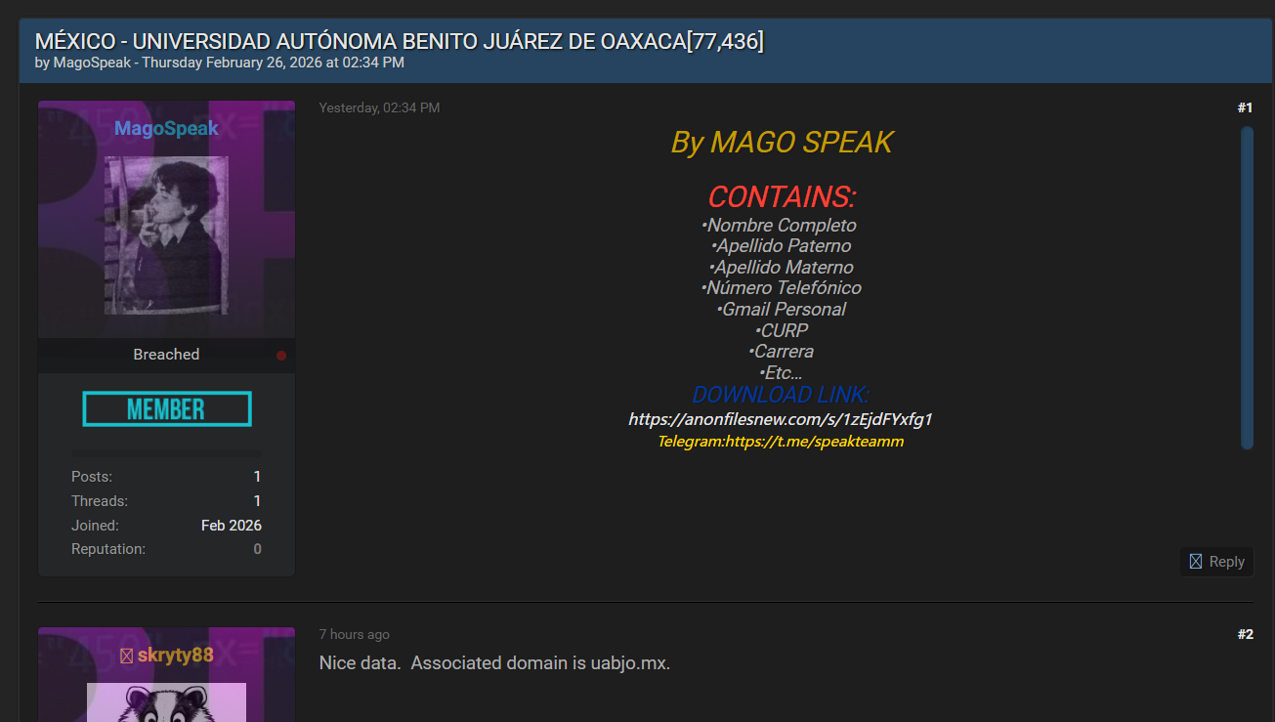The height and width of the screenshot is (722, 1275).
Task: Click post number #1 permalink
Action: [1245, 107]
